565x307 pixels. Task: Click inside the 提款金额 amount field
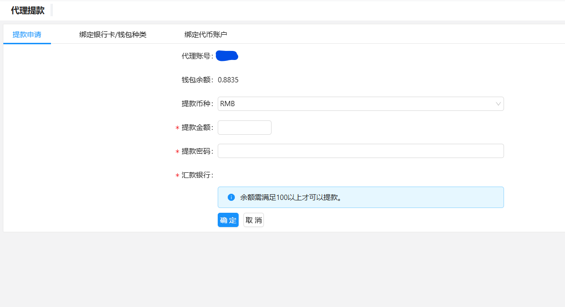pyautogui.click(x=244, y=127)
